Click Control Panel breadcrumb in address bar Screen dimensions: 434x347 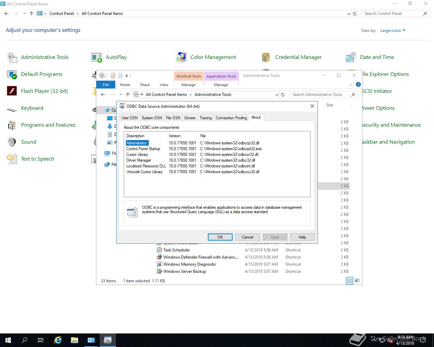[x=62, y=14]
